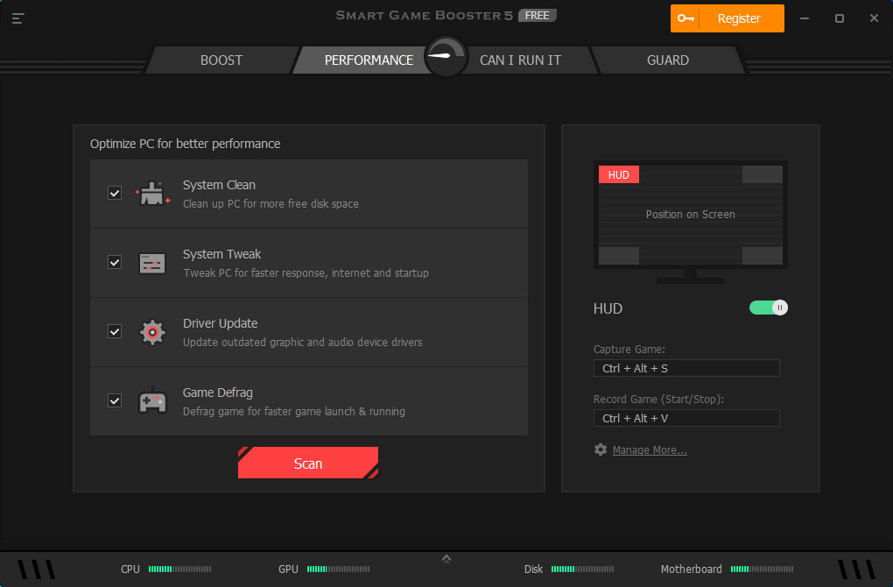
Task: Click the Register button
Action: click(x=738, y=18)
